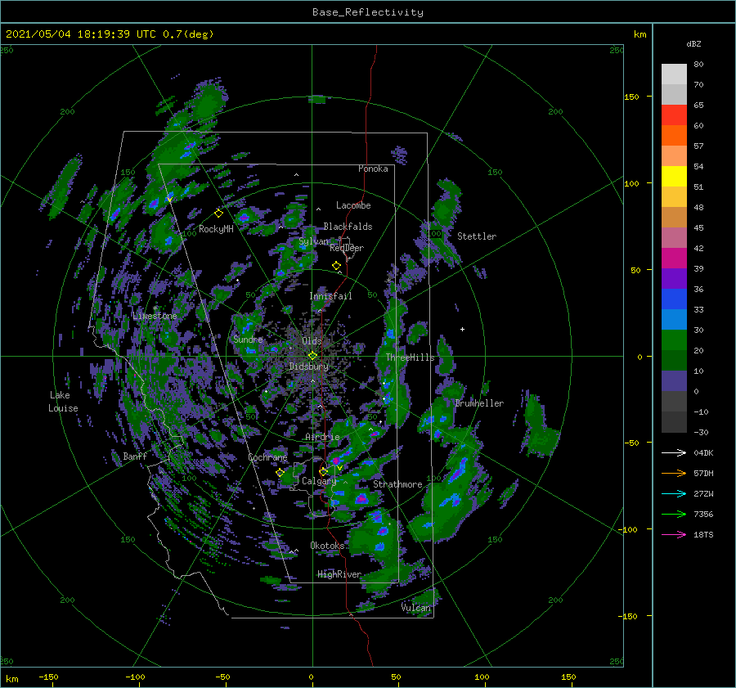The height and width of the screenshot is (688, 736).
Task: Click the yellow radar-site marker at map center
Action: pyautogui.click(x=312, y=356)
